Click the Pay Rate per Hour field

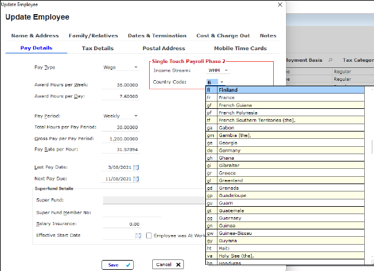pyautogui.click(x=120, y=149)
